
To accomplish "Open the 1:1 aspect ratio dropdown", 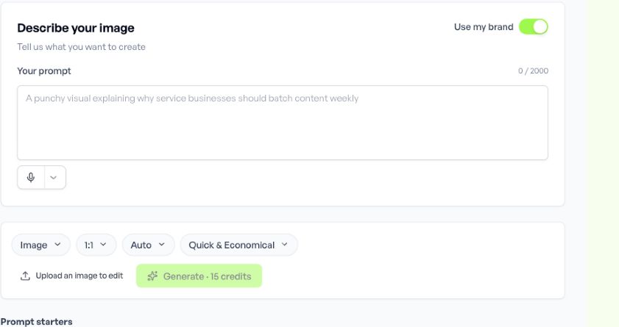I will 96,245.
